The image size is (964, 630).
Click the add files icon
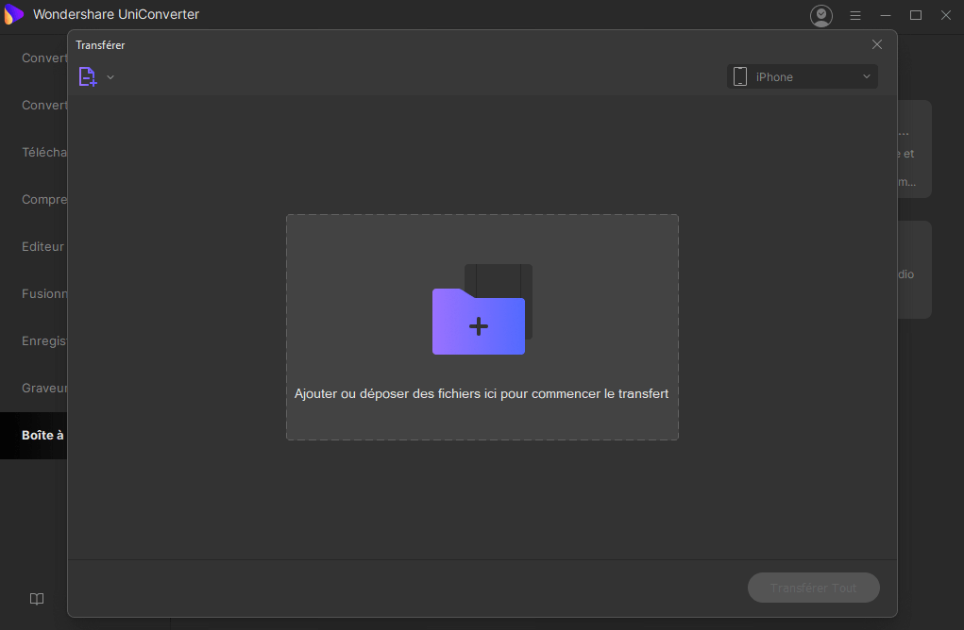(x=87, y=77)
